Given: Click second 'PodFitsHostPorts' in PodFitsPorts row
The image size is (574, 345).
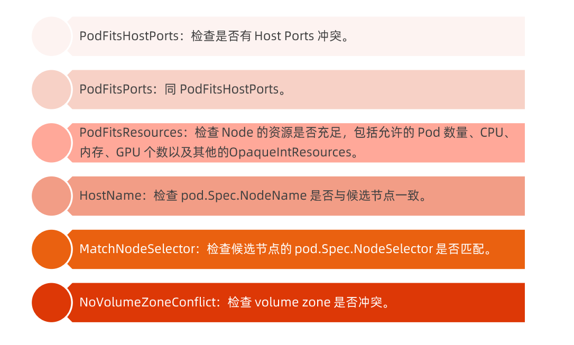Looking at the screenshot, I should (229, 90).
